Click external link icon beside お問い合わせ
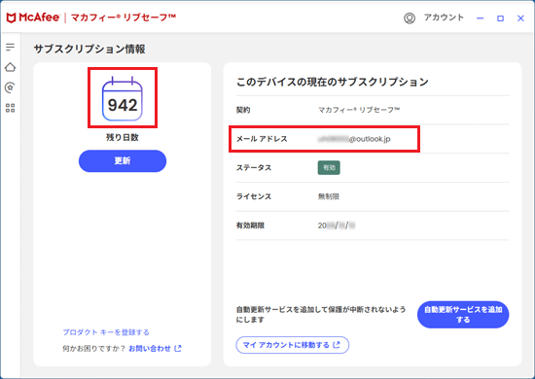The width and height of the screenshot is (535, 379). 178,348
